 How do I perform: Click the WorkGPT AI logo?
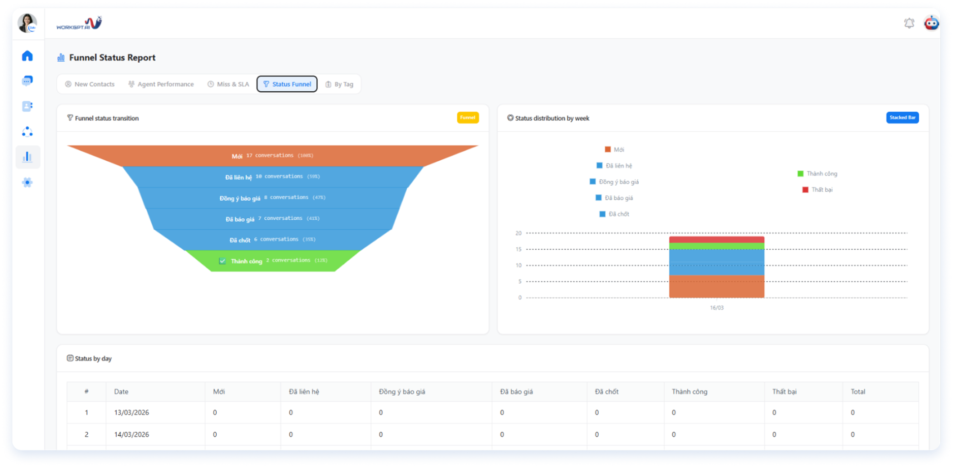79,23
